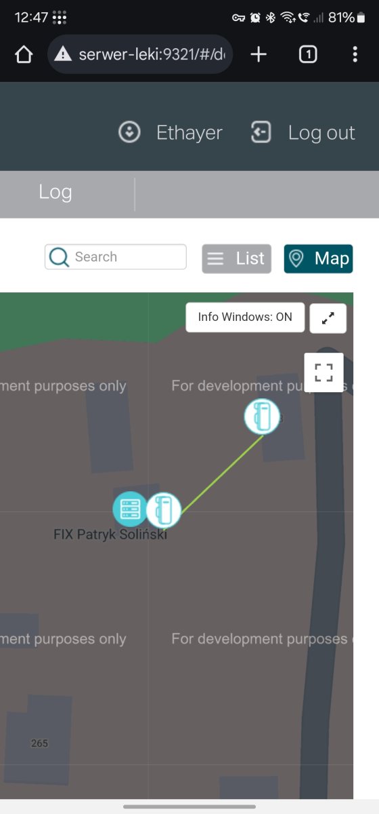This screenshot has width=379, height=814.
Task: Toggle fullscreen map view button
Action: tap(324, 372)
